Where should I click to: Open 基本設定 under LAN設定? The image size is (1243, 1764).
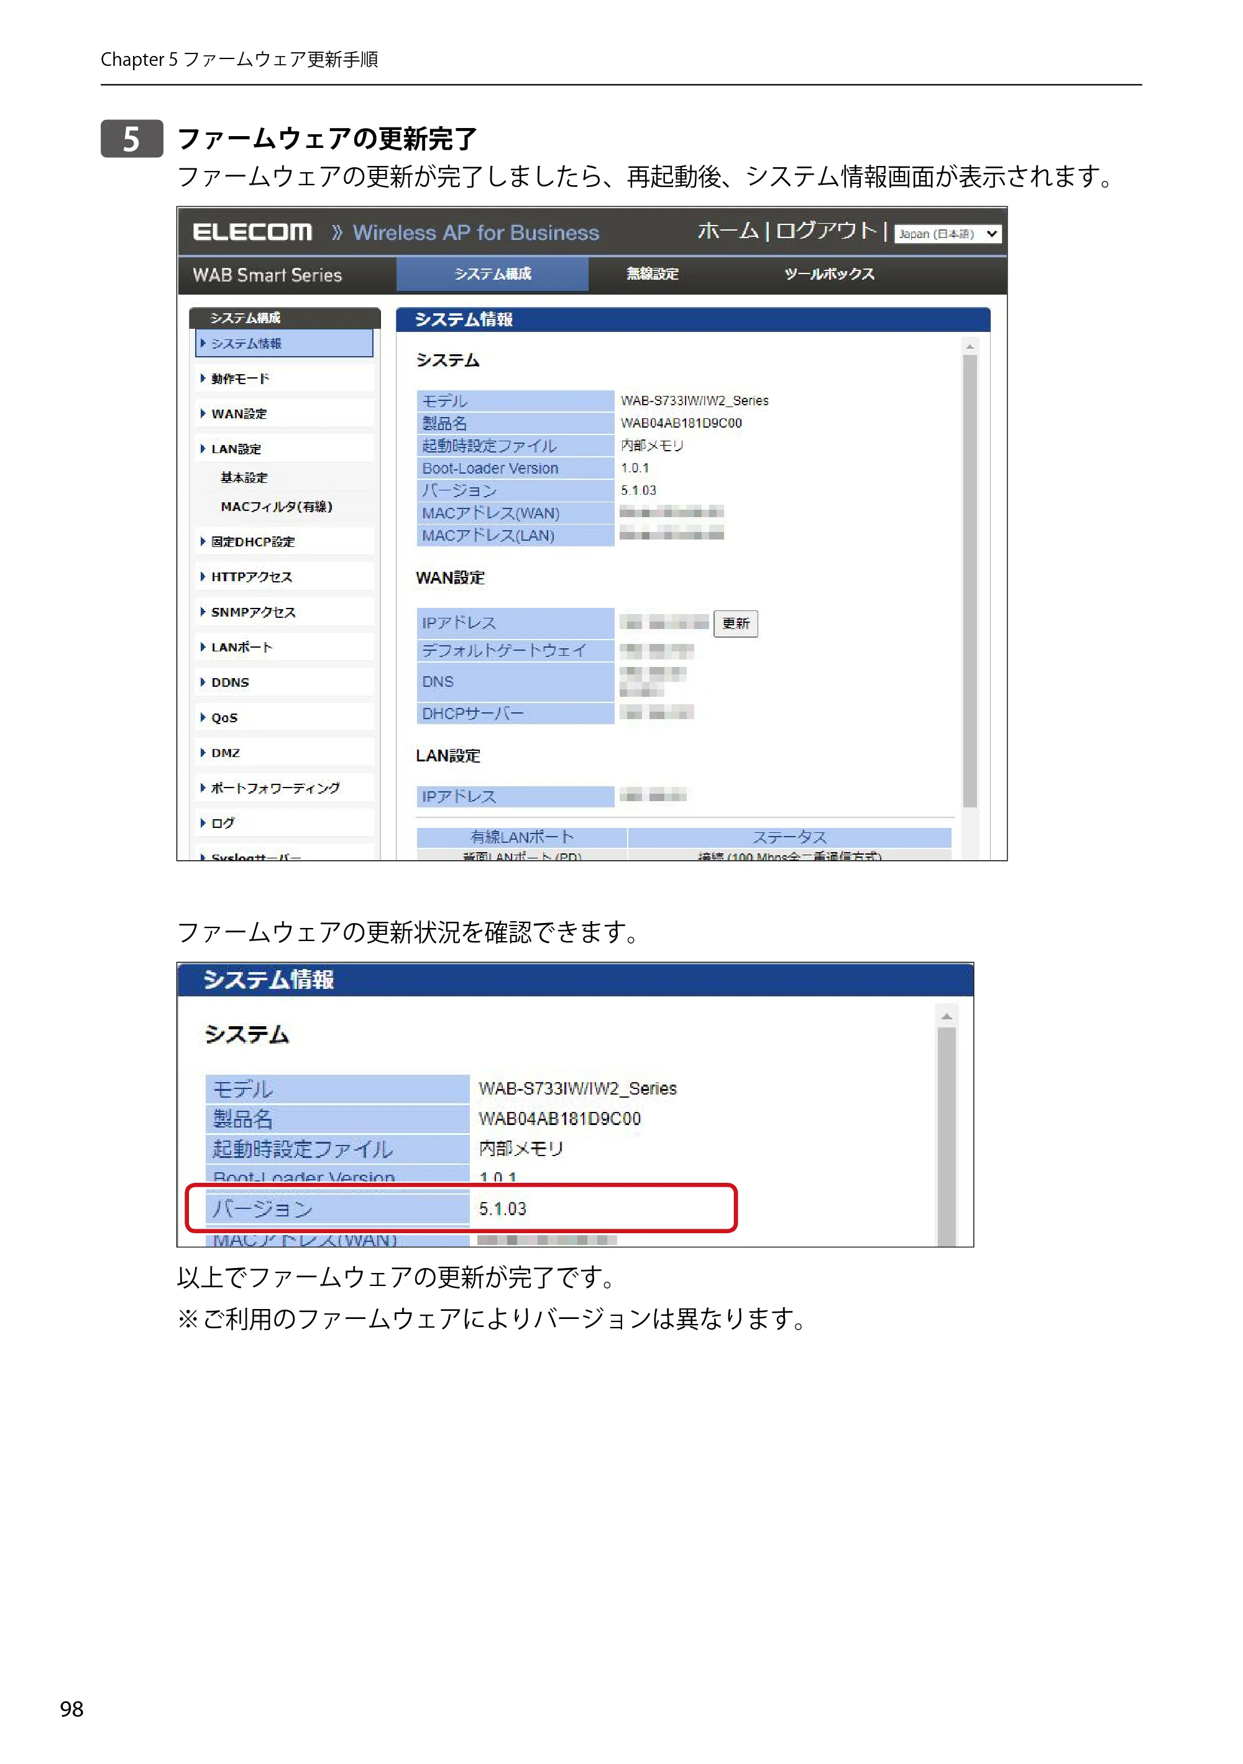coord(244,478)
